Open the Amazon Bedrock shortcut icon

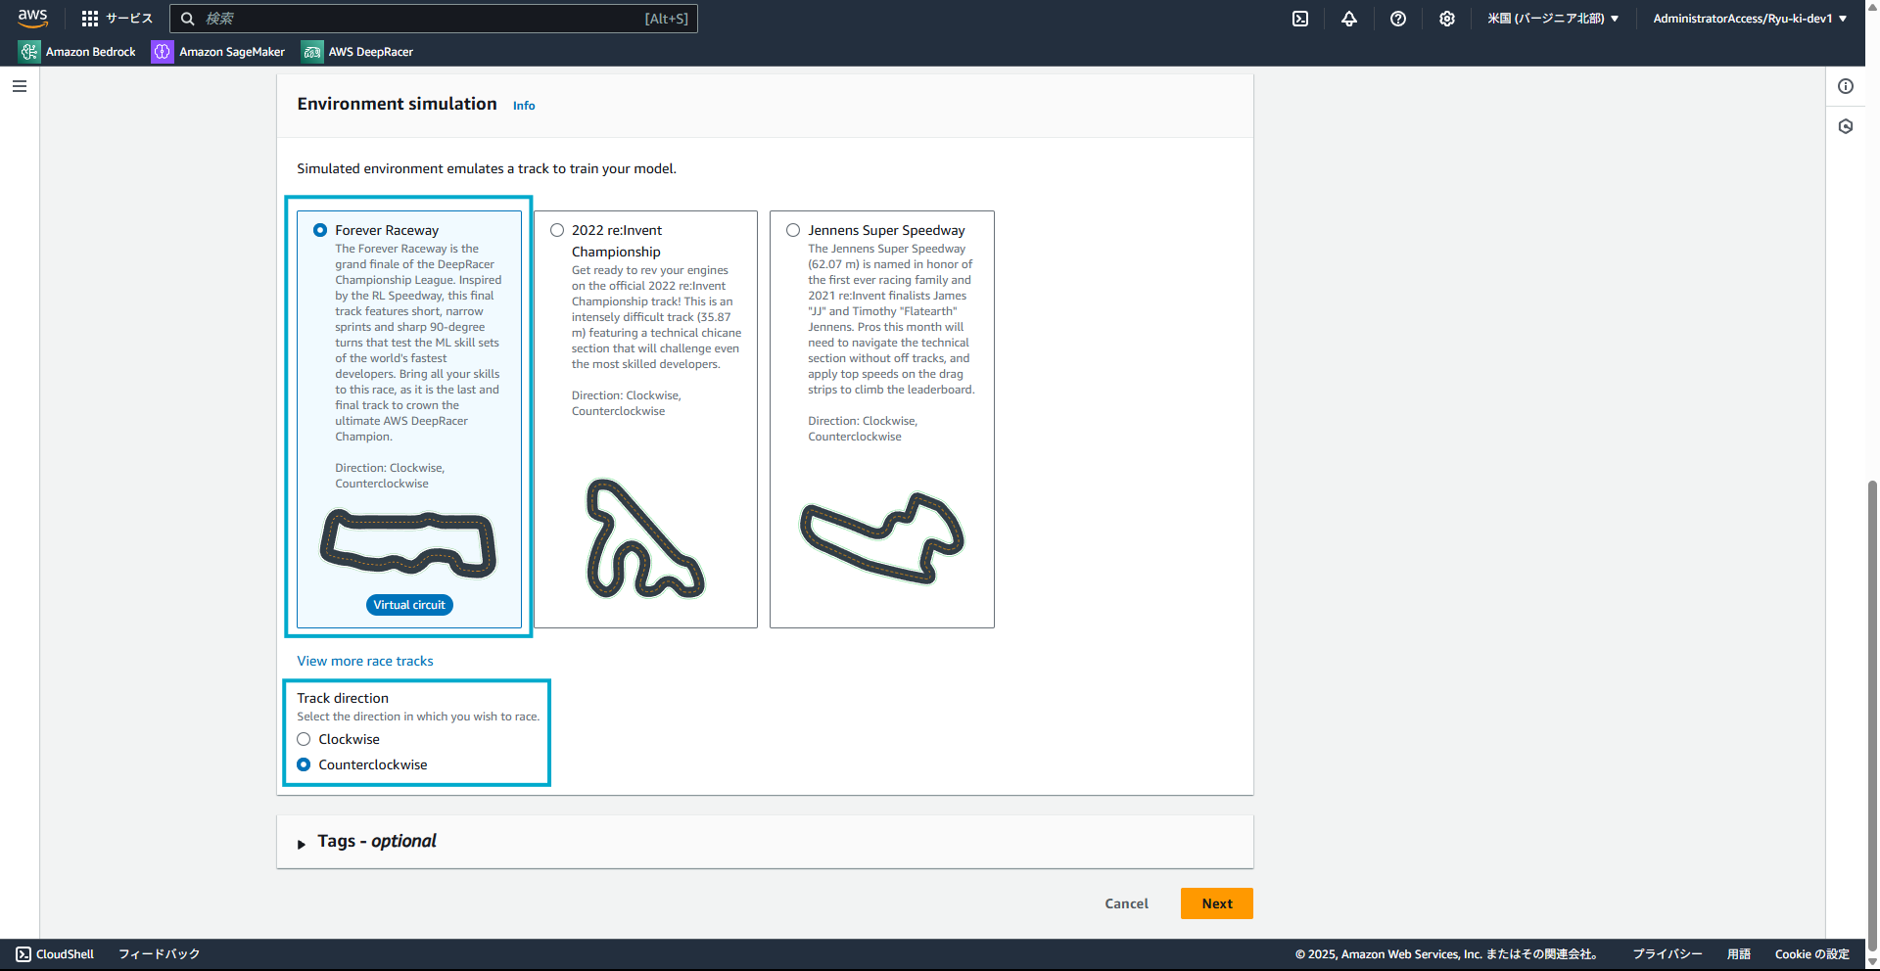coord(29,52)
